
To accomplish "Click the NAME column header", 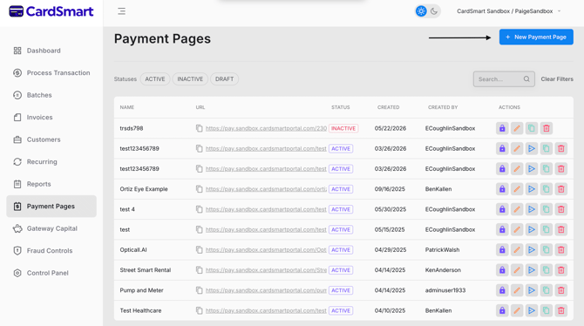I will tap(127, 107).
